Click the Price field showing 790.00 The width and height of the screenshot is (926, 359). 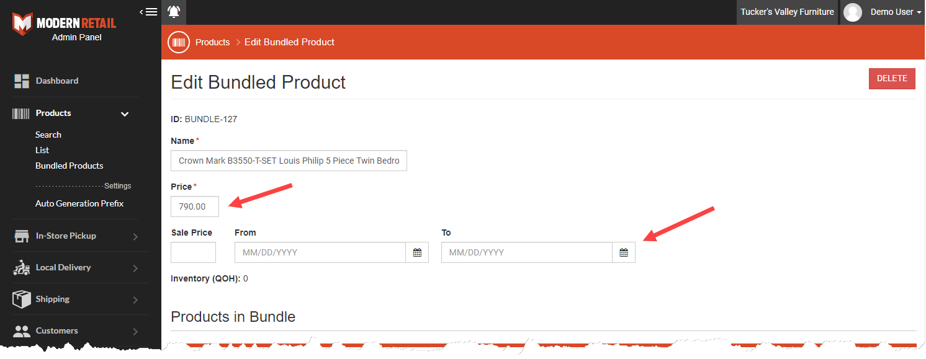click(195, 206)
